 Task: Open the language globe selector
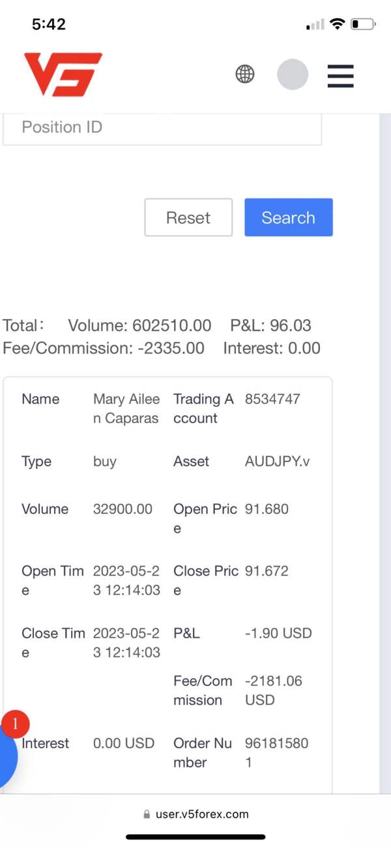[245, 74]
